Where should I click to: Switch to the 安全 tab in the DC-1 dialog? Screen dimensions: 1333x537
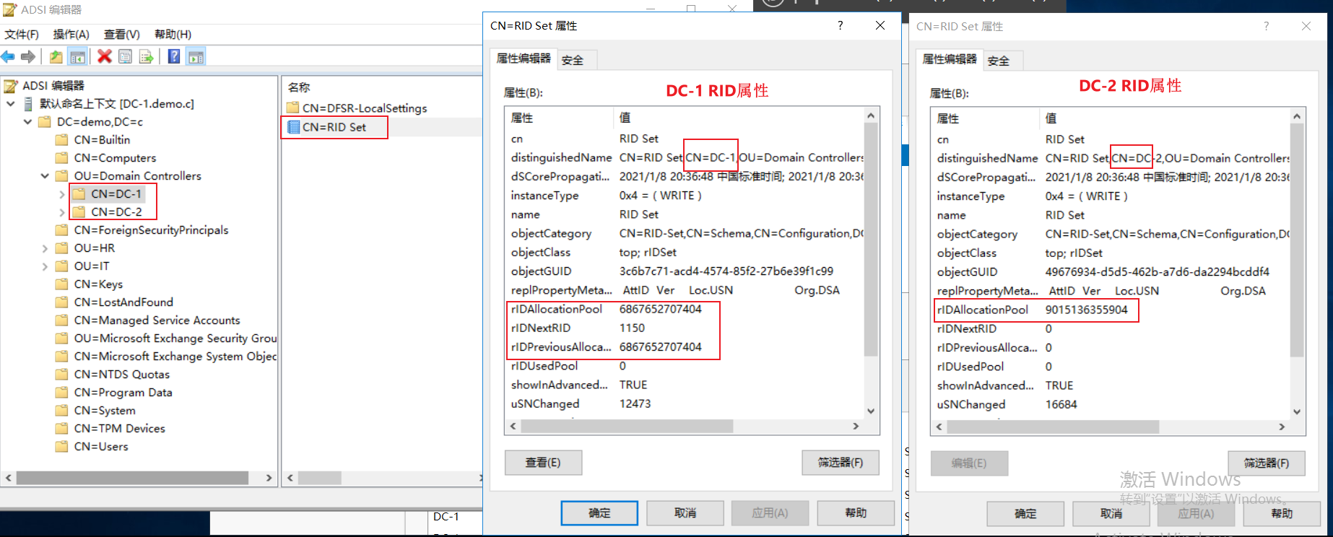[x=573, y=60]
